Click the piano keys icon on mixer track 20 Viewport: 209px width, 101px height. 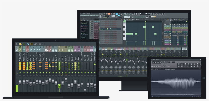click(85, 50)
